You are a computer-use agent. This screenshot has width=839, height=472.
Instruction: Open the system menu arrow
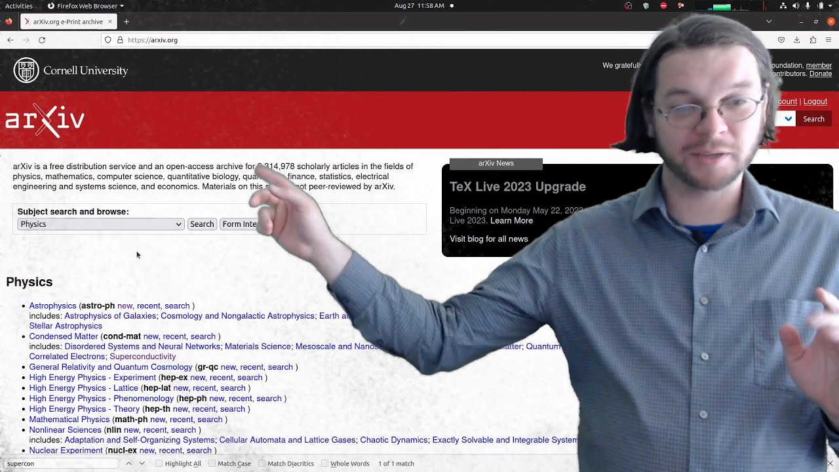click(x=831, y=6)
